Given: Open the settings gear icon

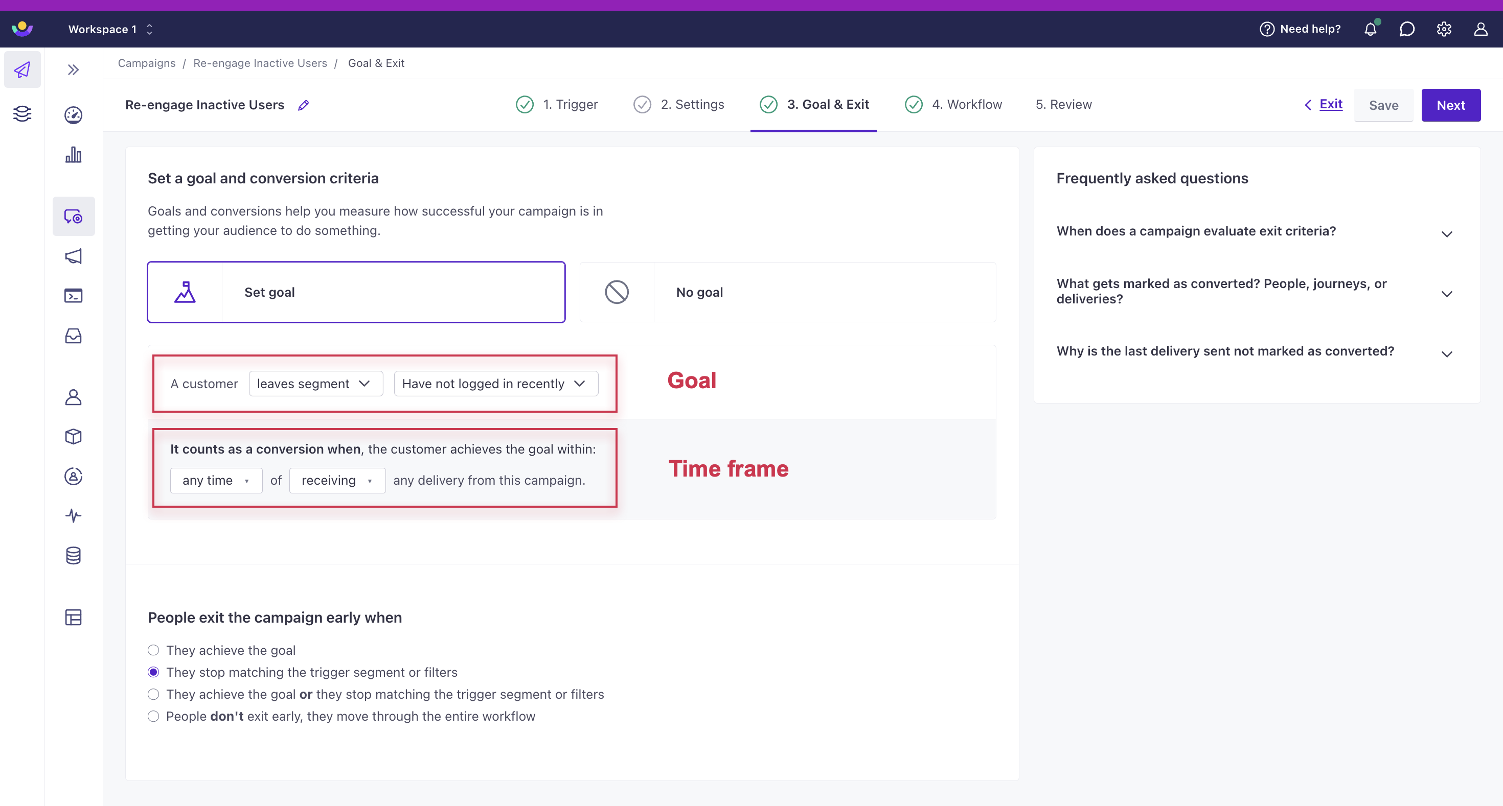Looking at the screenshot, I should click(1444, 29).
